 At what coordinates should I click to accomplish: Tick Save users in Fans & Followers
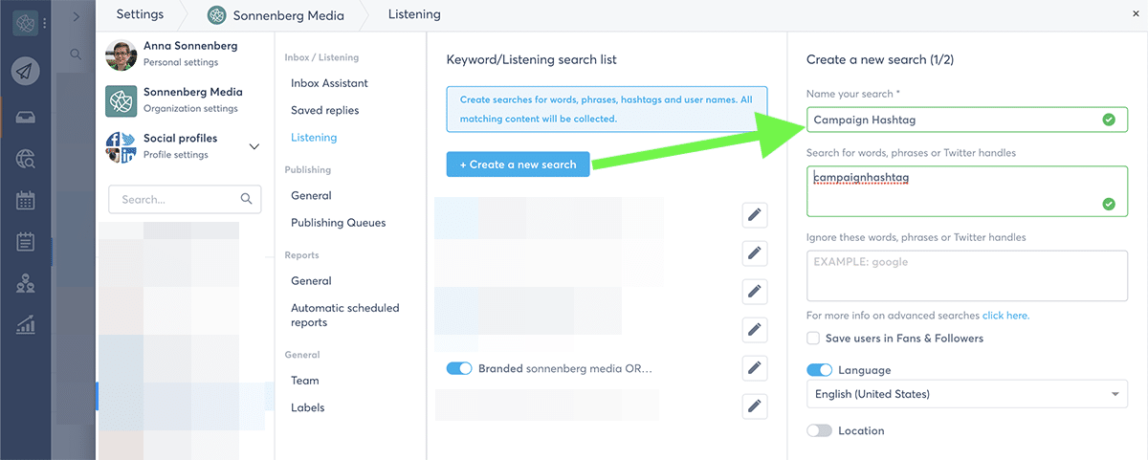[813, 339]
